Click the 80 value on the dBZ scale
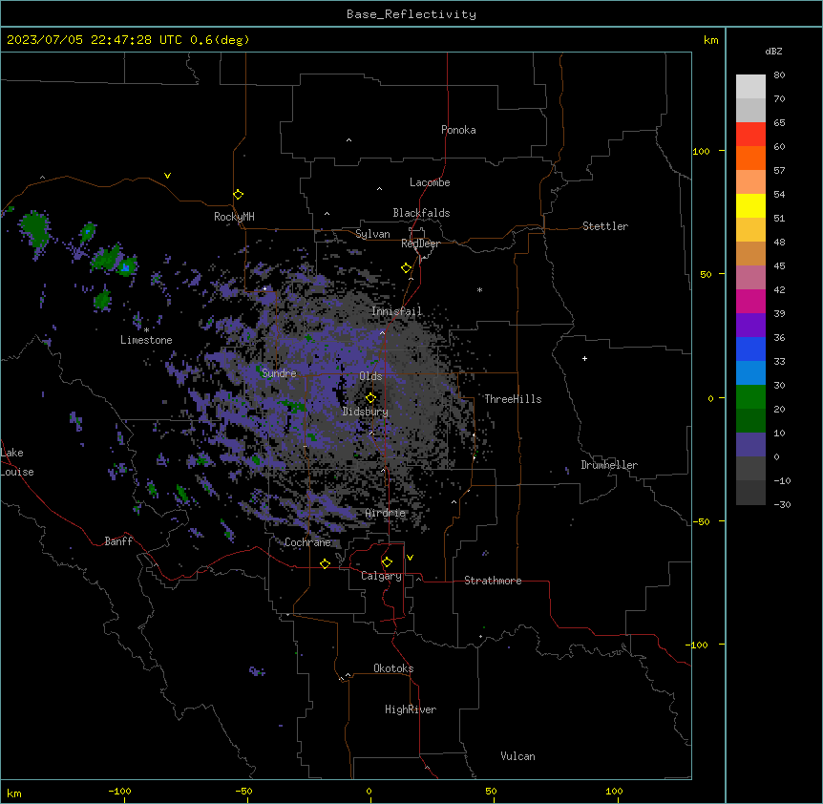The image size is (823, 804). tap(779, 75)
